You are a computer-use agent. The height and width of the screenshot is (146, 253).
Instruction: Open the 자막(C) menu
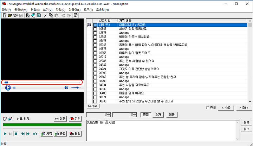[x=60, y=10]
